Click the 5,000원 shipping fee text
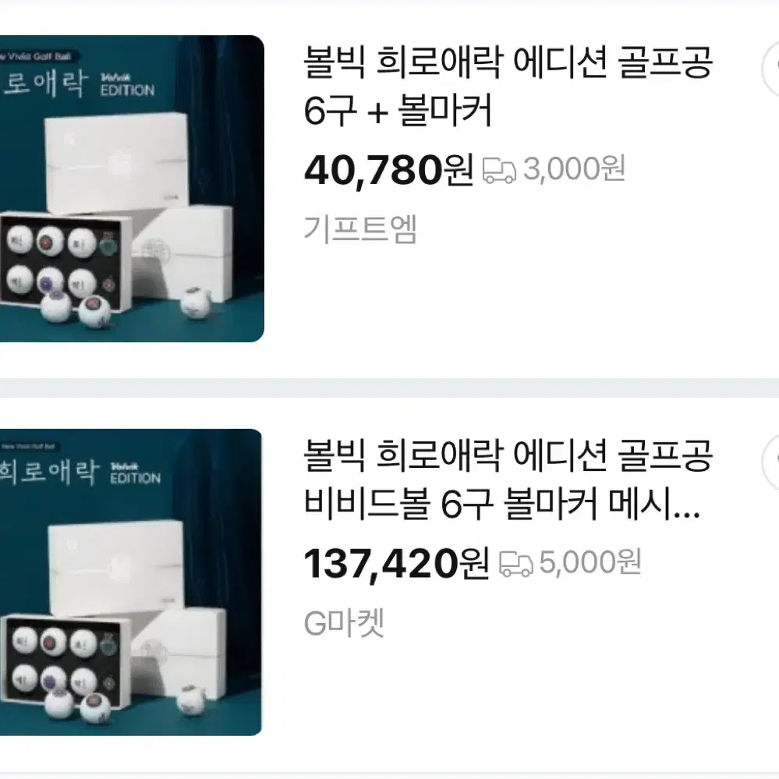Image resolution: width=779 pixels, height=779 pixels. coord(590,563)
